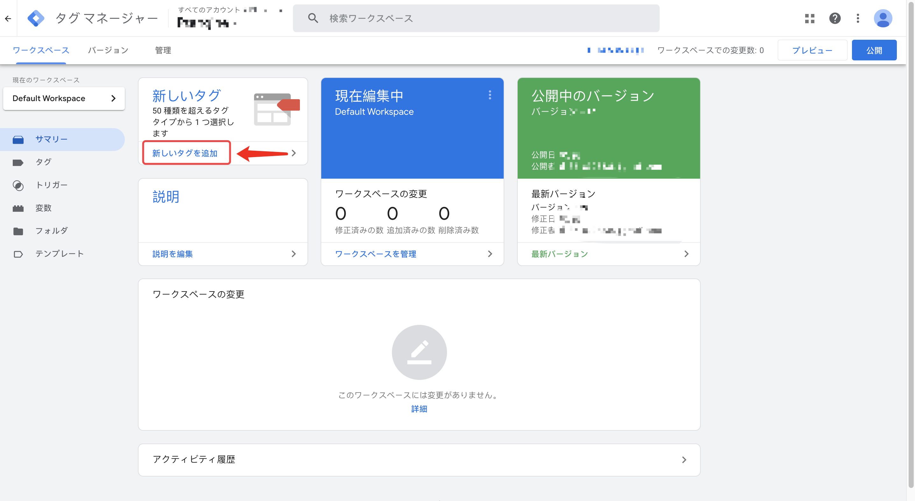The width and height of the screenshot is (915, 501).
Task: Click the 説明 card heading
Action: click(x=166, y=197)
